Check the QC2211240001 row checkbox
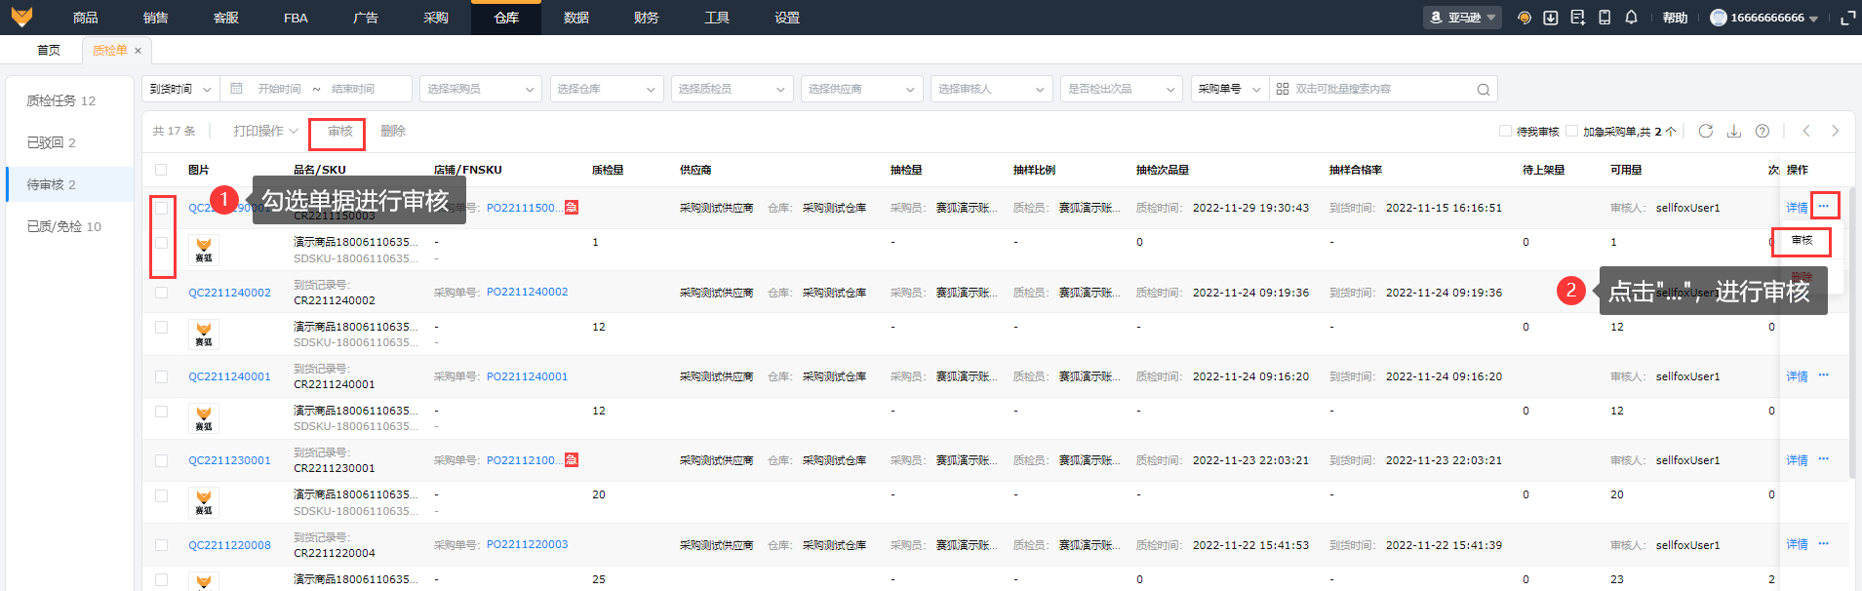 tap(161, 376)
